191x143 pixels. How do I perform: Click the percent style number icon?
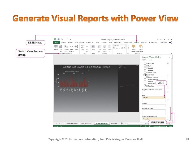117,48
